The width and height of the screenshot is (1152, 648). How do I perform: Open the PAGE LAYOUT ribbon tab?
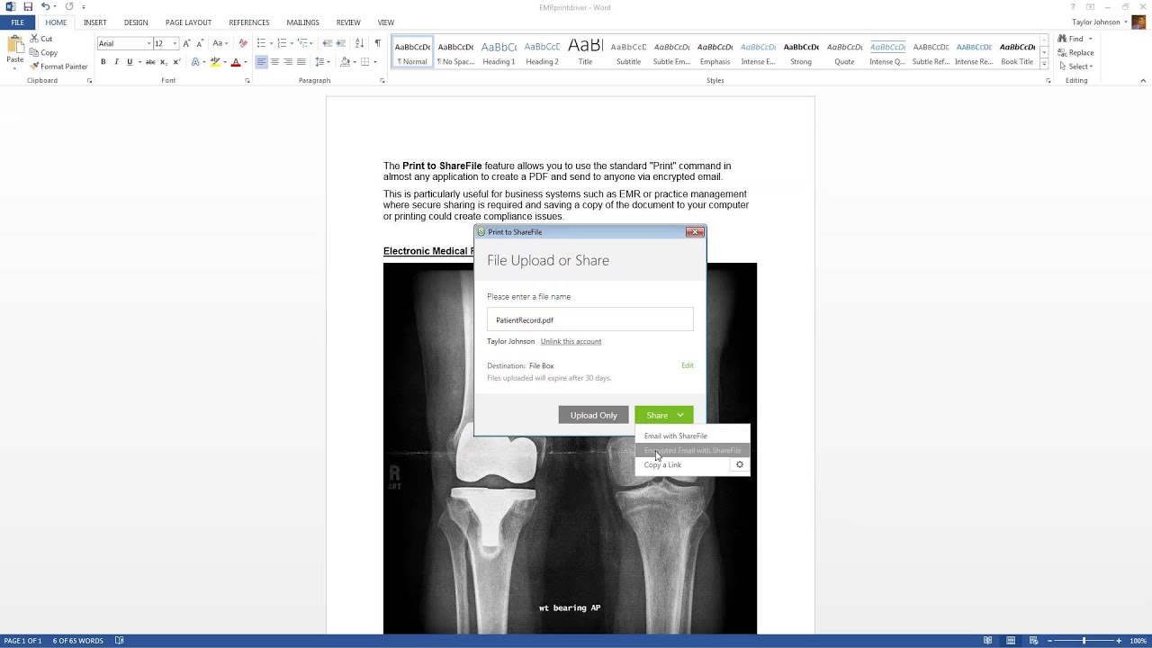coord(188,22)
